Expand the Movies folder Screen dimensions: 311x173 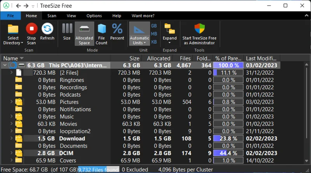11,124
